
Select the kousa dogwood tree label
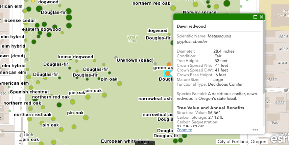tap(75, 57)
